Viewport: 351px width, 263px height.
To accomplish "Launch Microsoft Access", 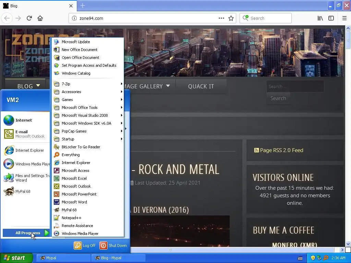I will pyautogui.click(x=88, y=171).
